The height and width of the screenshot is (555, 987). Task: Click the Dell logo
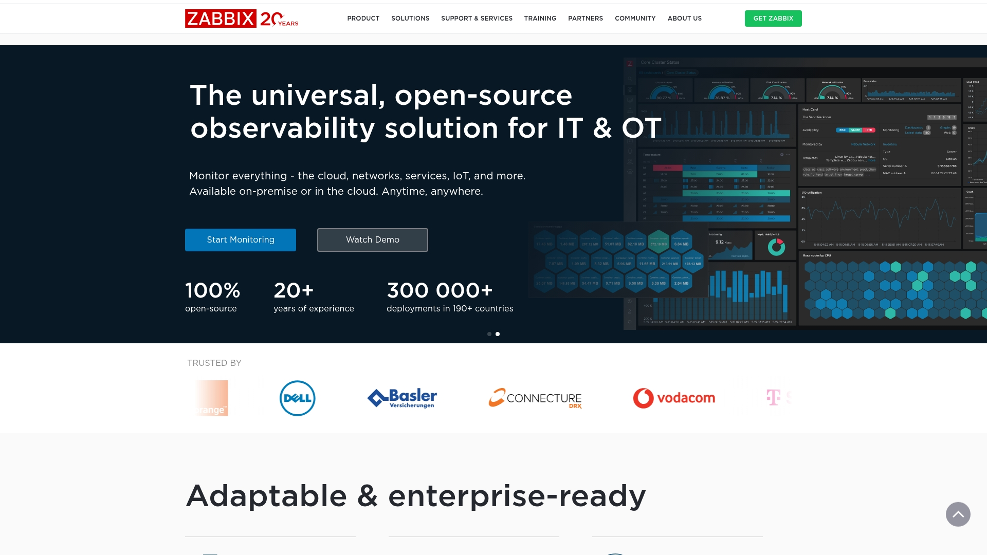(x=297, y=398)
